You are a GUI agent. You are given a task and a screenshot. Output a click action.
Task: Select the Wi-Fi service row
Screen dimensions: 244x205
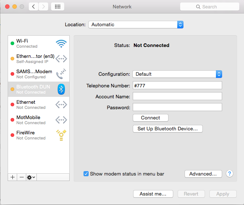39,43
